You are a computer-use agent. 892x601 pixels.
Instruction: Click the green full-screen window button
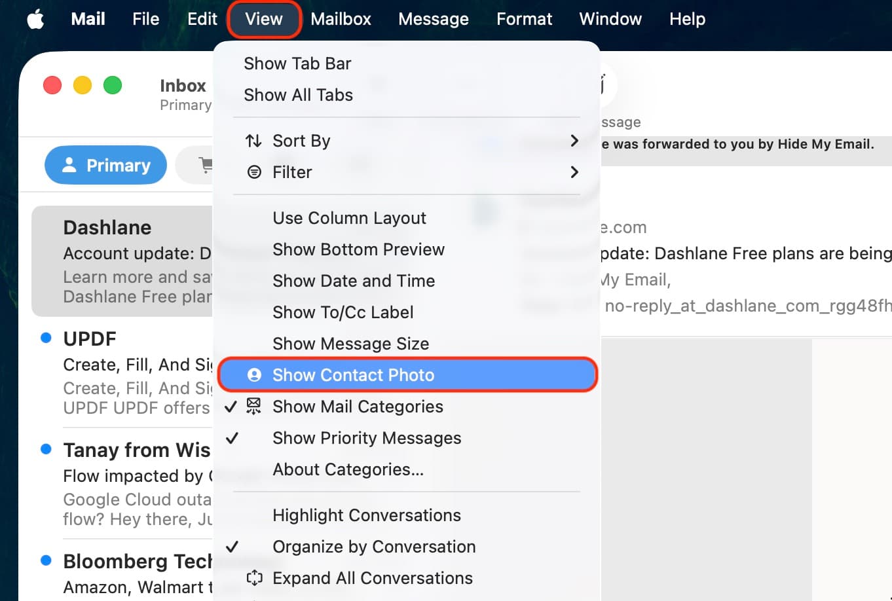[113, 86]
